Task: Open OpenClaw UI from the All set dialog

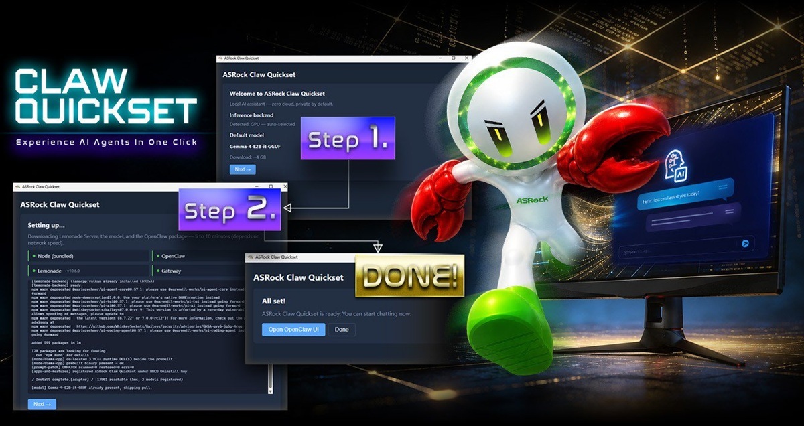Action: (x=293, y=329)
